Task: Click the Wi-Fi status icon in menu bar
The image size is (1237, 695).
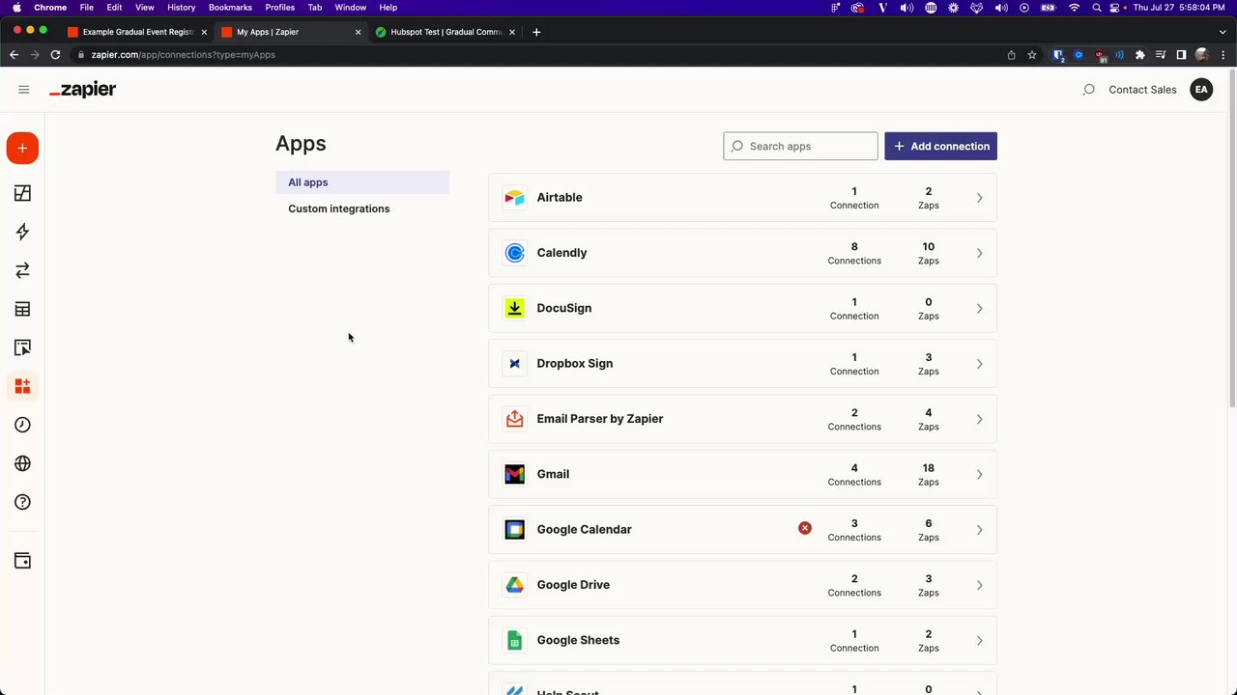Action: tap(1074, 7)
